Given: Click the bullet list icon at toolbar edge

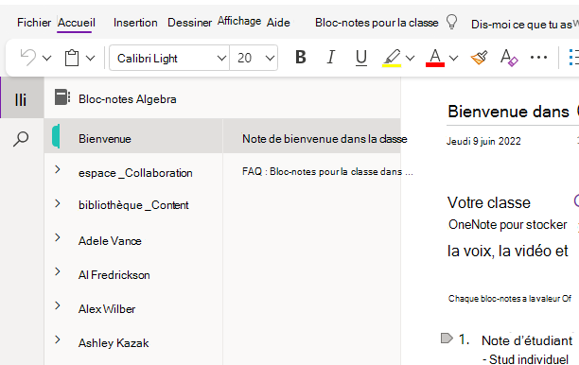Looking at the screenshot, I should tap(574, 58).
